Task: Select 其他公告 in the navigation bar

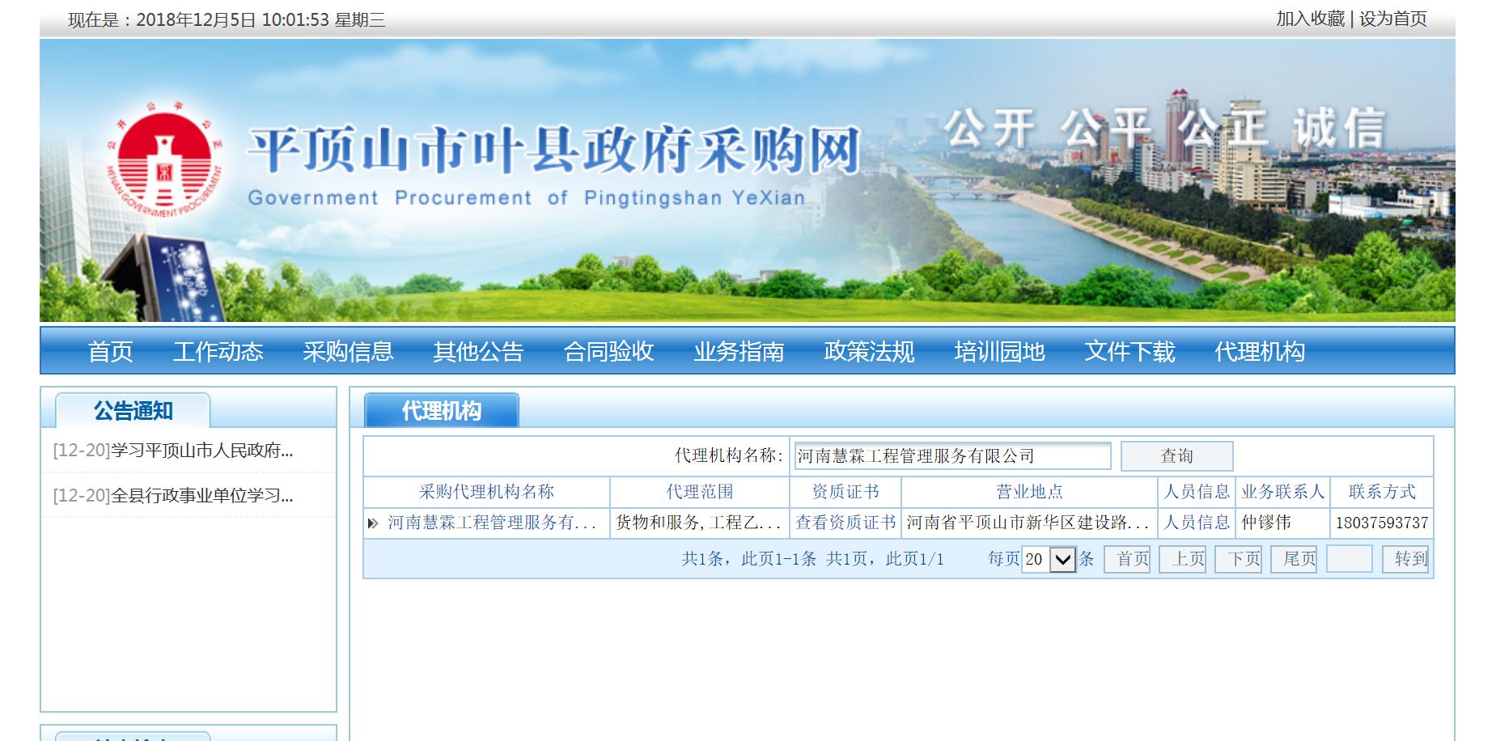Action: 478,351
